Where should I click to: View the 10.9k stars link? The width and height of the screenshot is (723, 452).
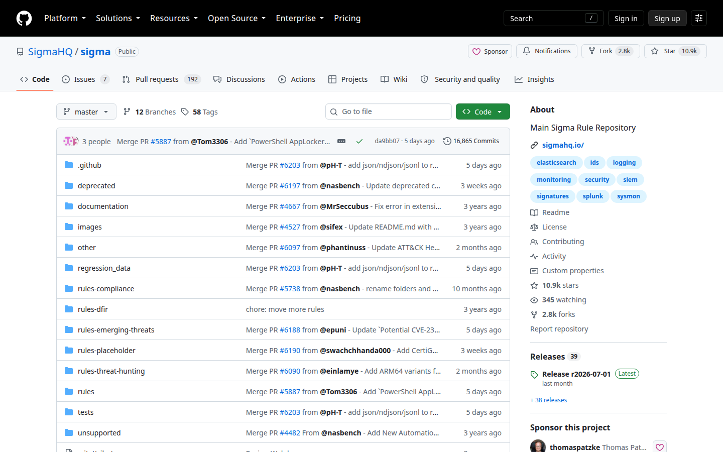pyautogui.click(x=554, y=285)
